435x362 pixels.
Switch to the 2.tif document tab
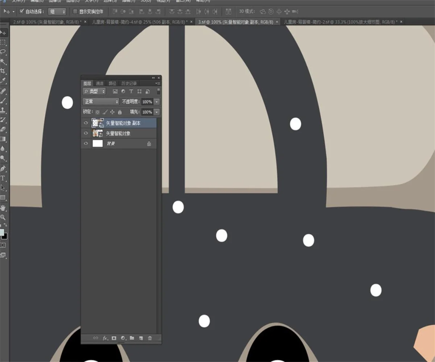47,22
